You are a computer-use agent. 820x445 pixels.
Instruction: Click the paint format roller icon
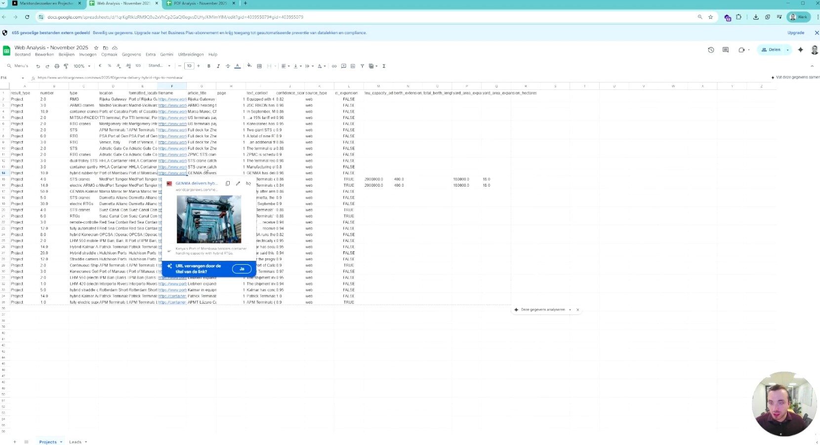click(x=66, y=66)
